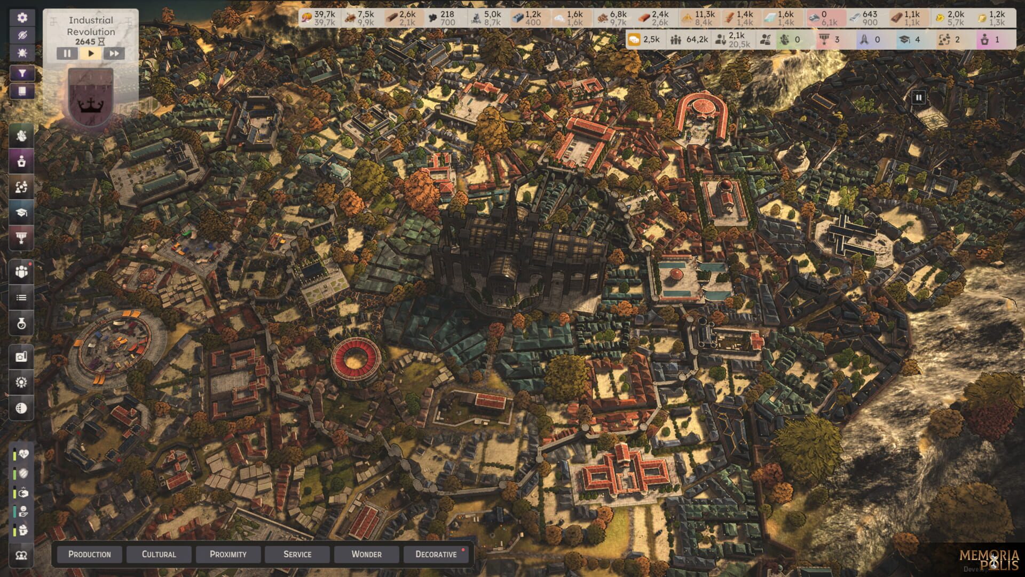
Task: Open the Wonder building tab
Action: (366, 554)
